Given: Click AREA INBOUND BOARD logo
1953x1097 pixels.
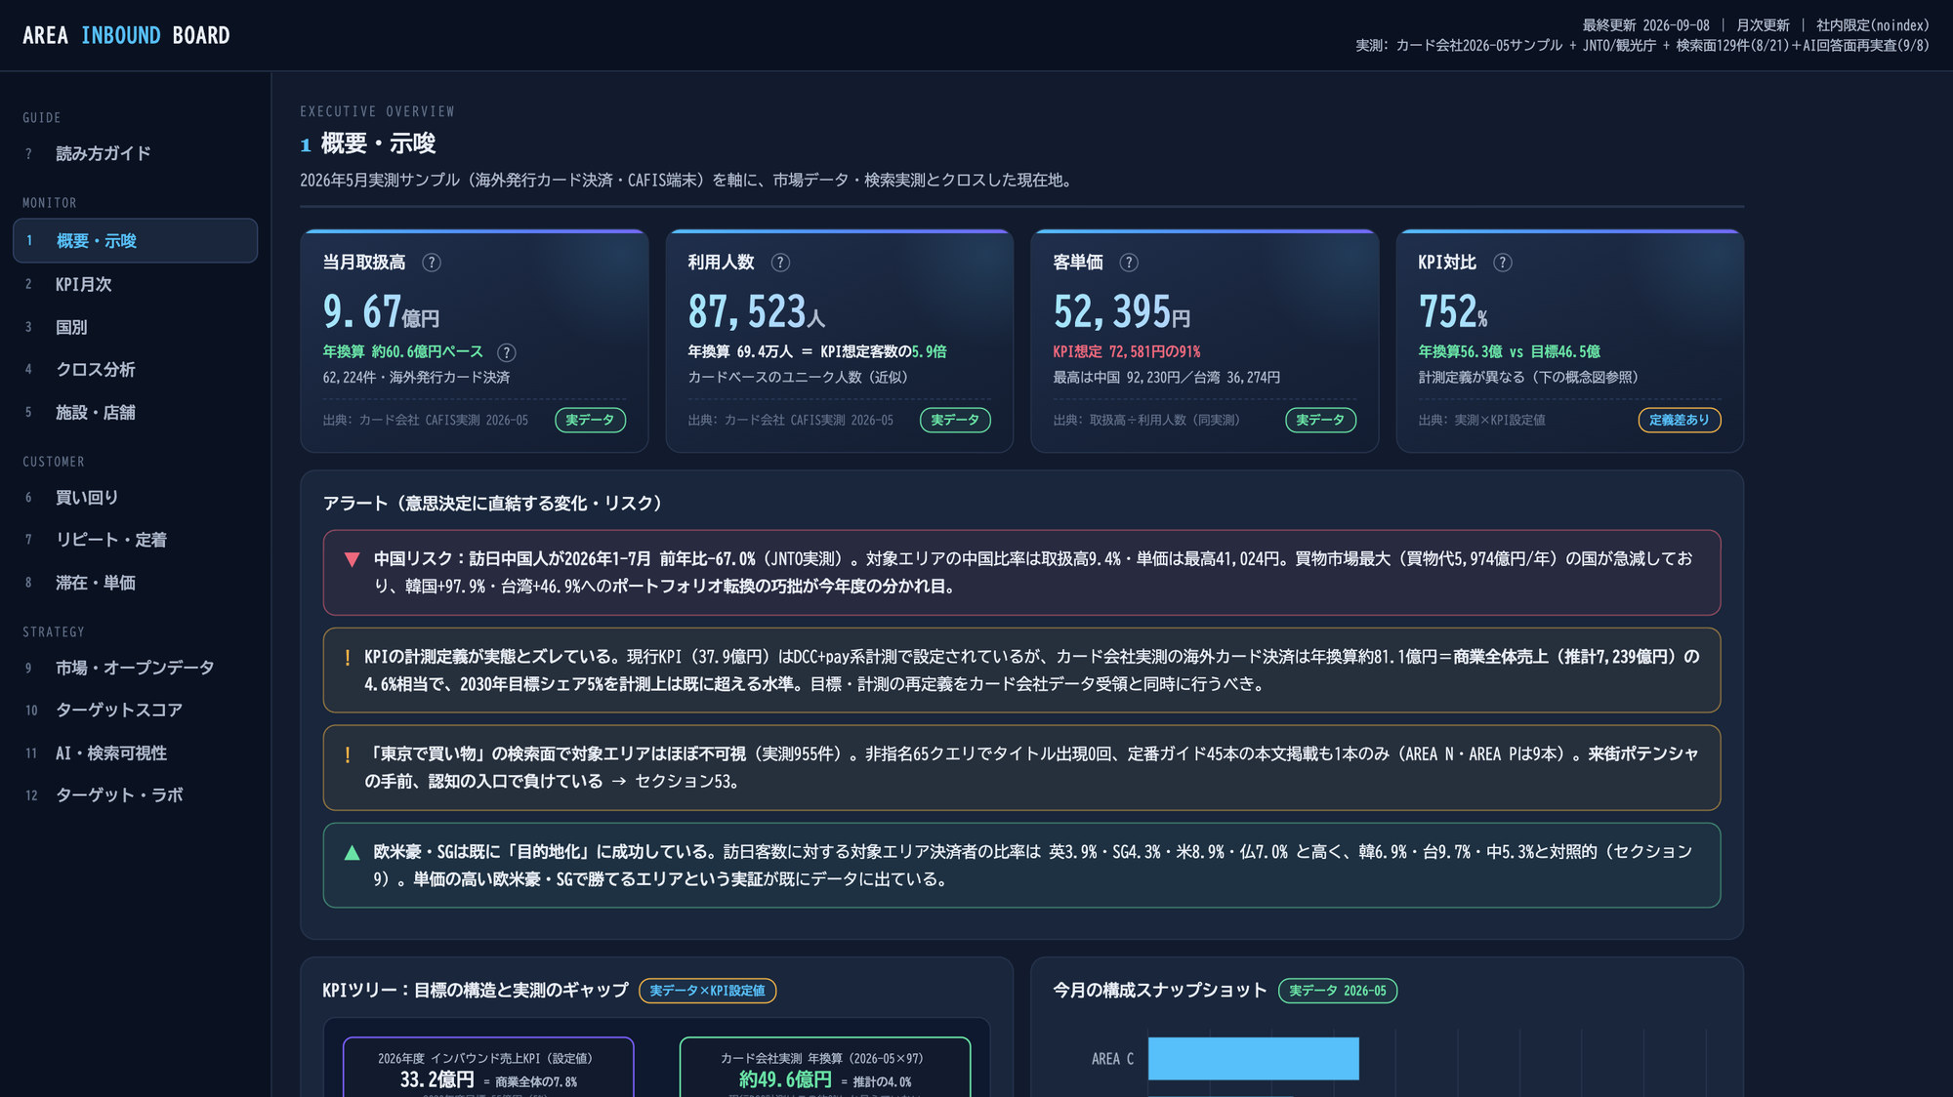Looking at the screenshot, I should pos(126,35).
